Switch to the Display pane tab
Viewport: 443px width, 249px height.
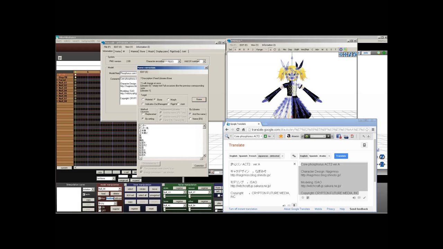(162, 52)
